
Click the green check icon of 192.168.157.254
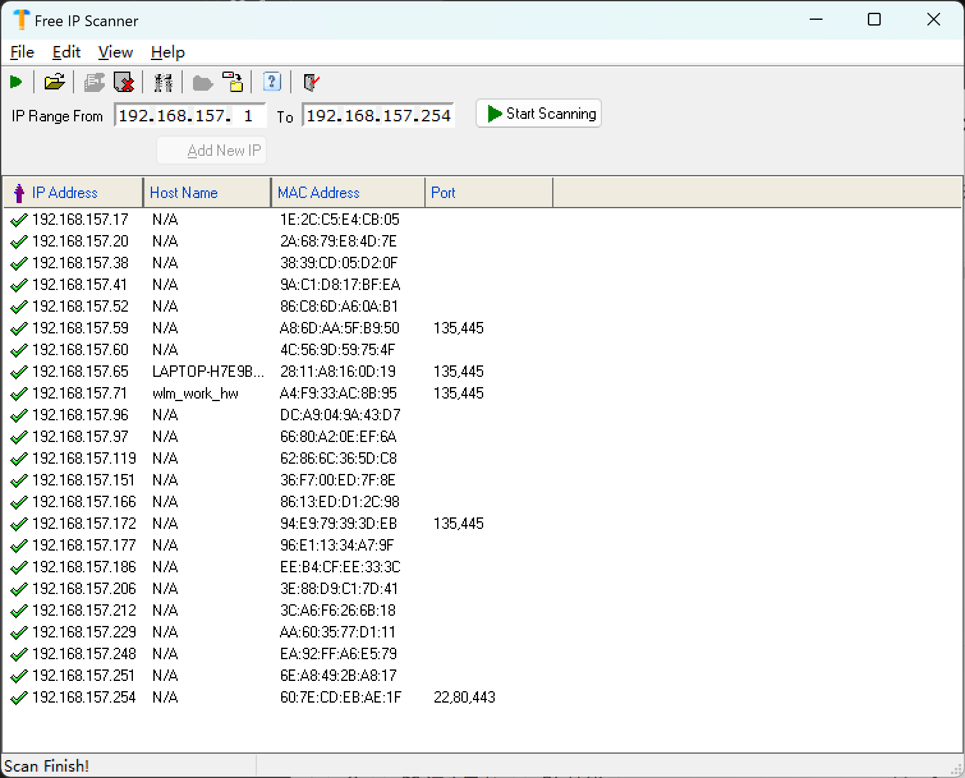[x=19, y=698]
